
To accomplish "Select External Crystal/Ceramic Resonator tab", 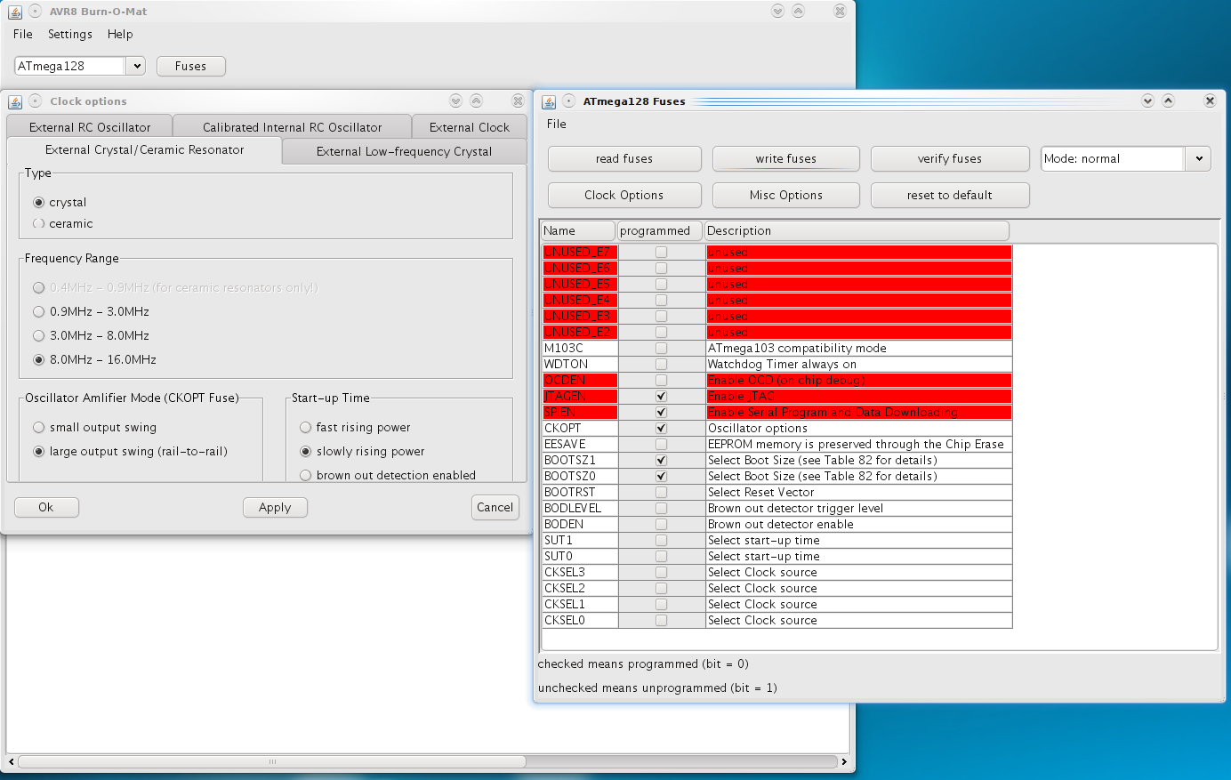I will (x=144, y=150).
